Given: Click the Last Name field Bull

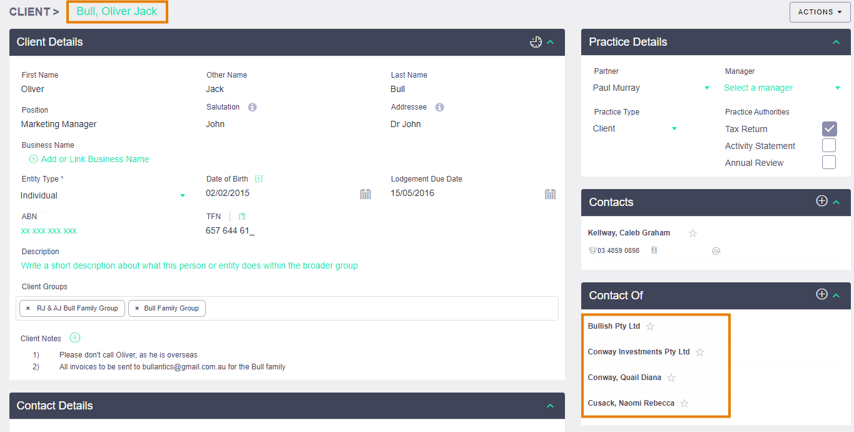Looking at the screenshot, I should point(398,89).
